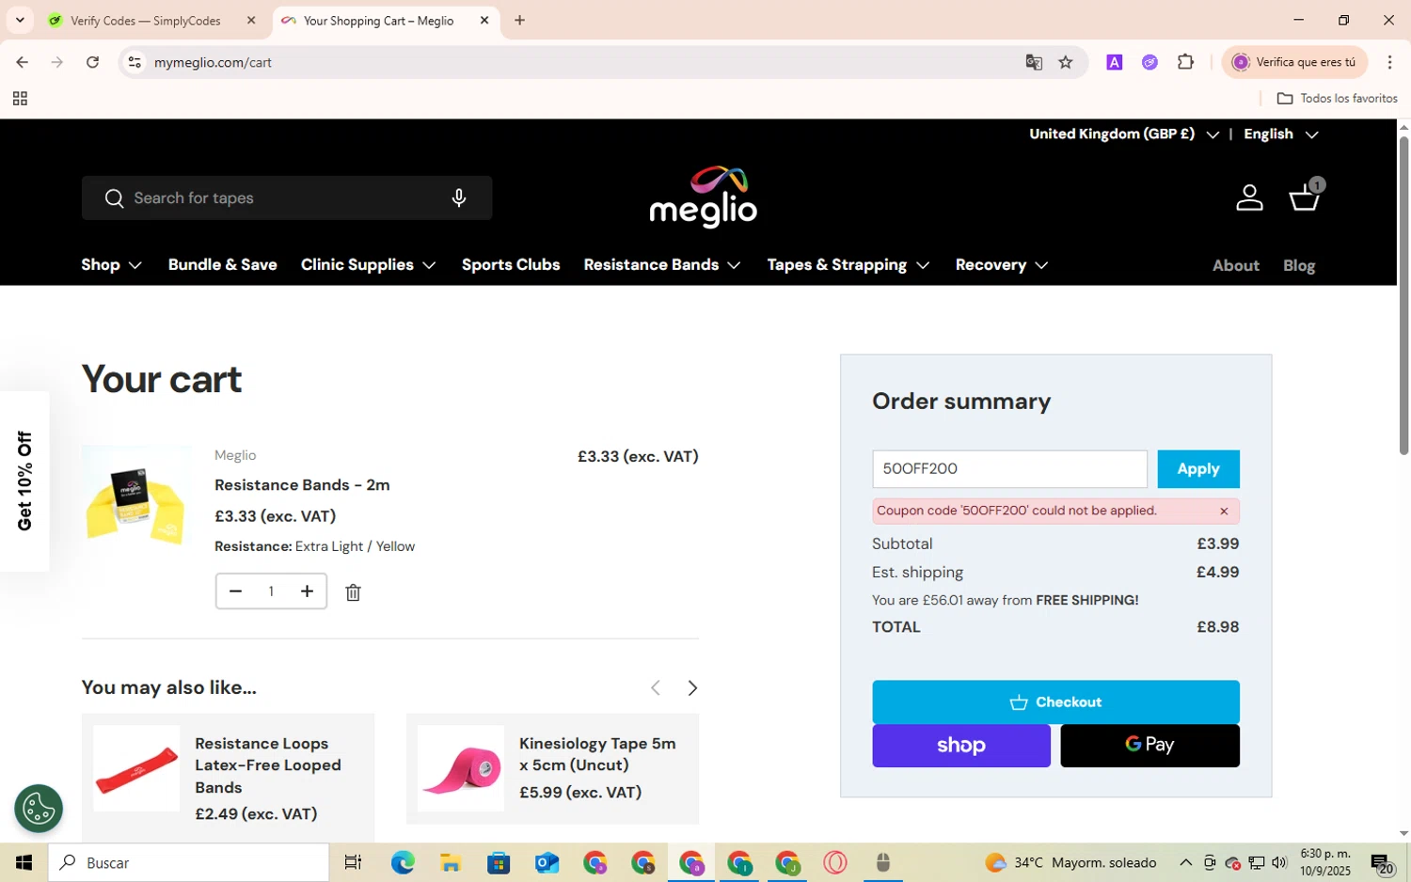Screen dimensions: 1411x882
Task: Click the Windows taskbar Buscar search box
Action: click(188, 862)
